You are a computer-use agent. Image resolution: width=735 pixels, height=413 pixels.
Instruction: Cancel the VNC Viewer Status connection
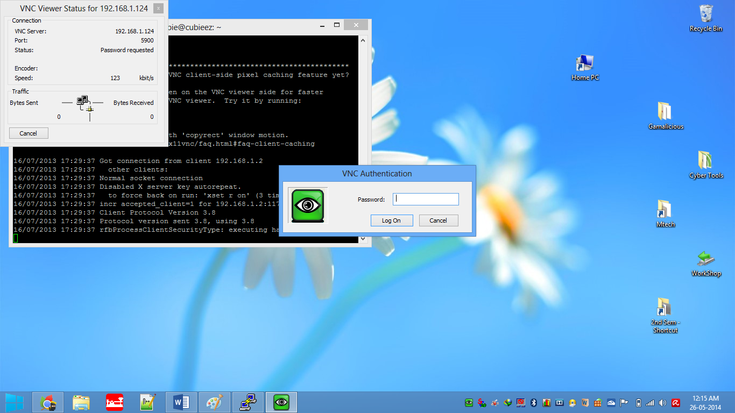[29, 133]
